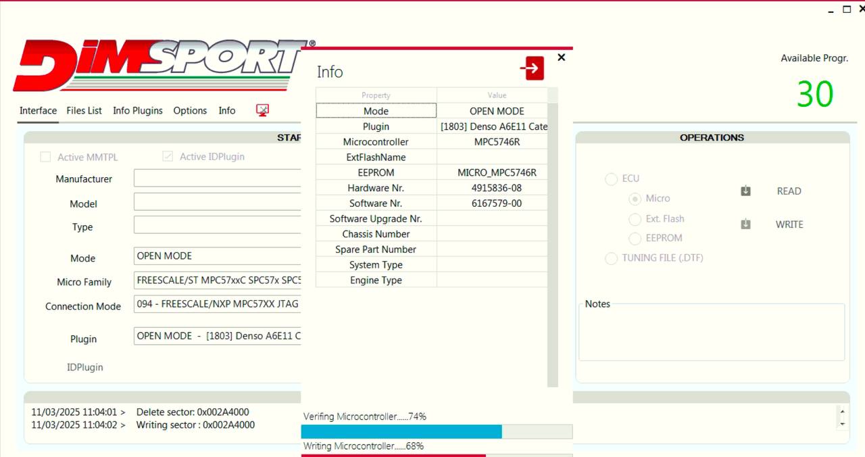Select the EEPROM radio button
This screenshot has height=457, width=865.
[635, 238]
